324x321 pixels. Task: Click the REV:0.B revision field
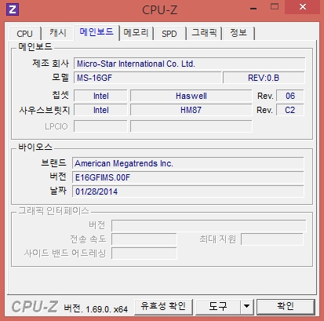264,78
